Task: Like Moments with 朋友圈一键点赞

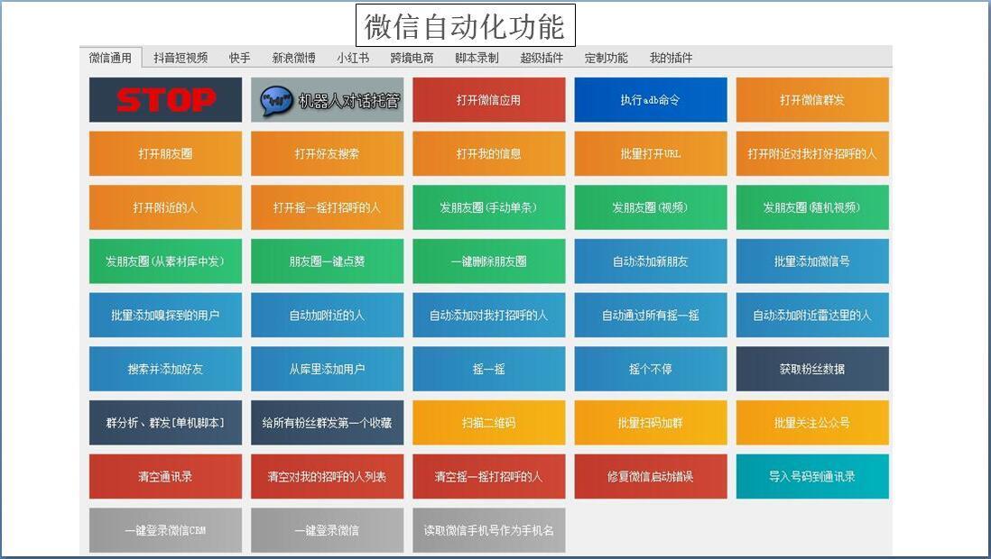Action: coord(327,261)
